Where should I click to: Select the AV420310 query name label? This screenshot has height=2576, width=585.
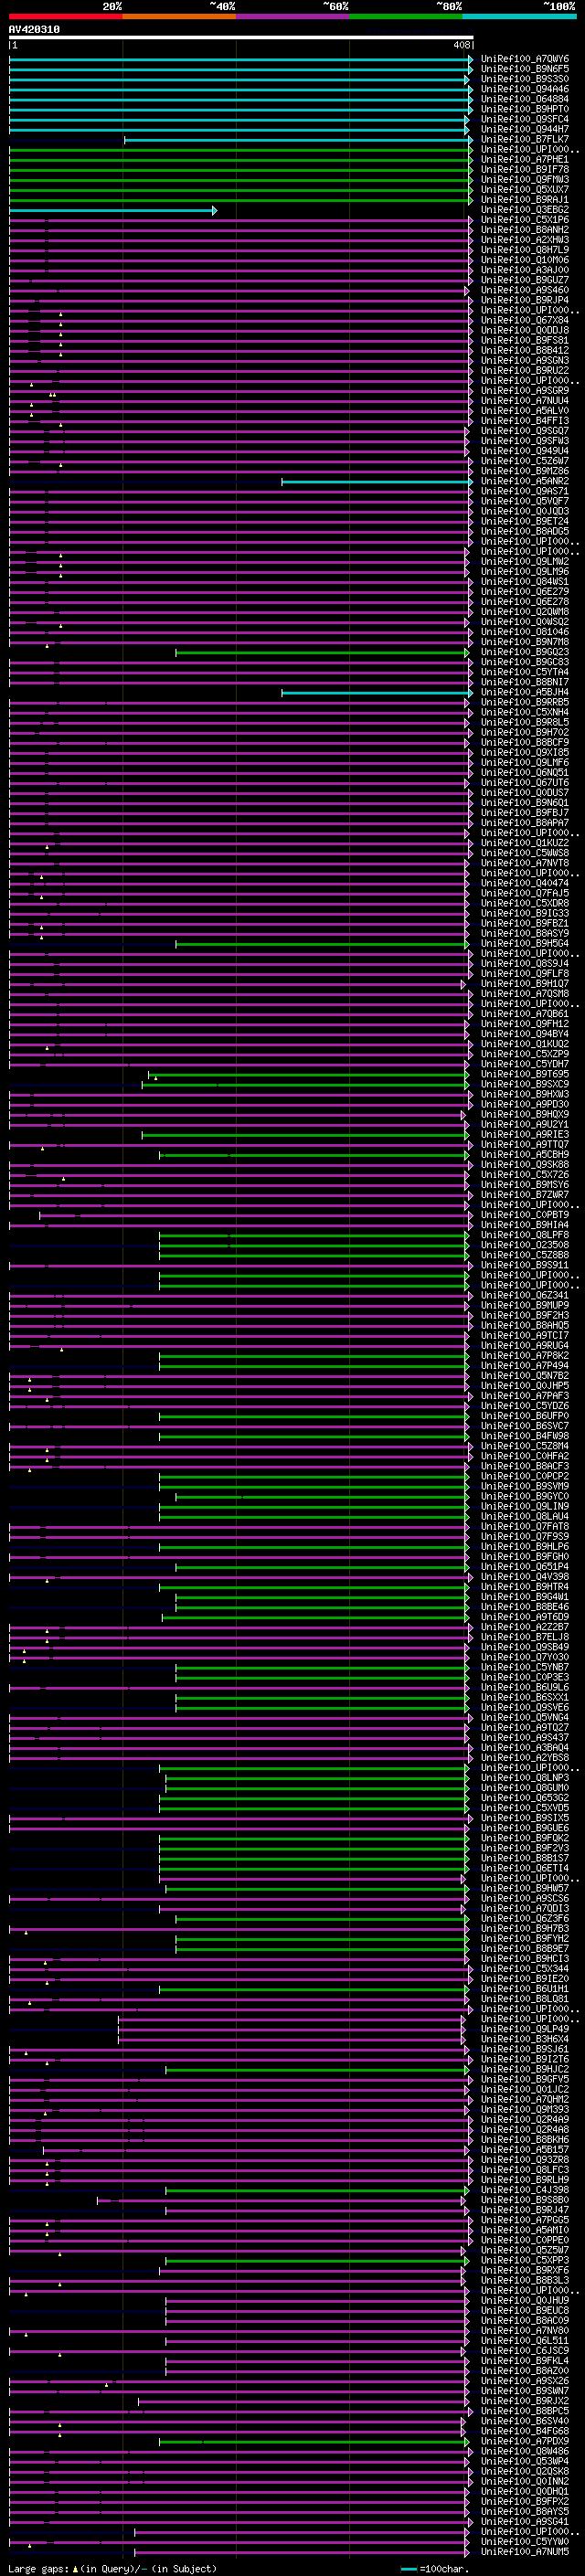click(34, 30)
